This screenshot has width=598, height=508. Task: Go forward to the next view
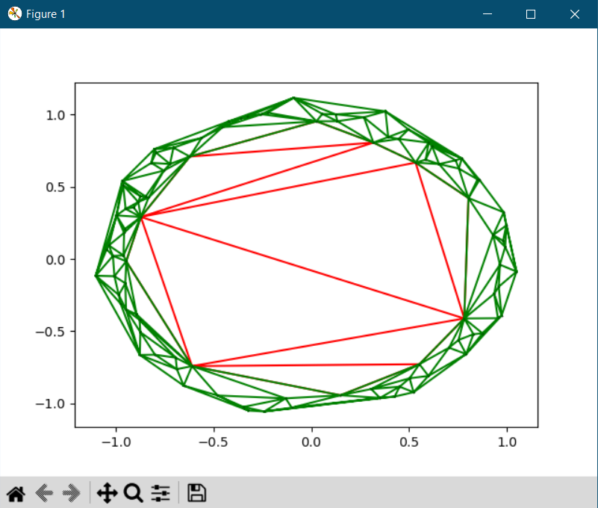(x=72, y=493)
